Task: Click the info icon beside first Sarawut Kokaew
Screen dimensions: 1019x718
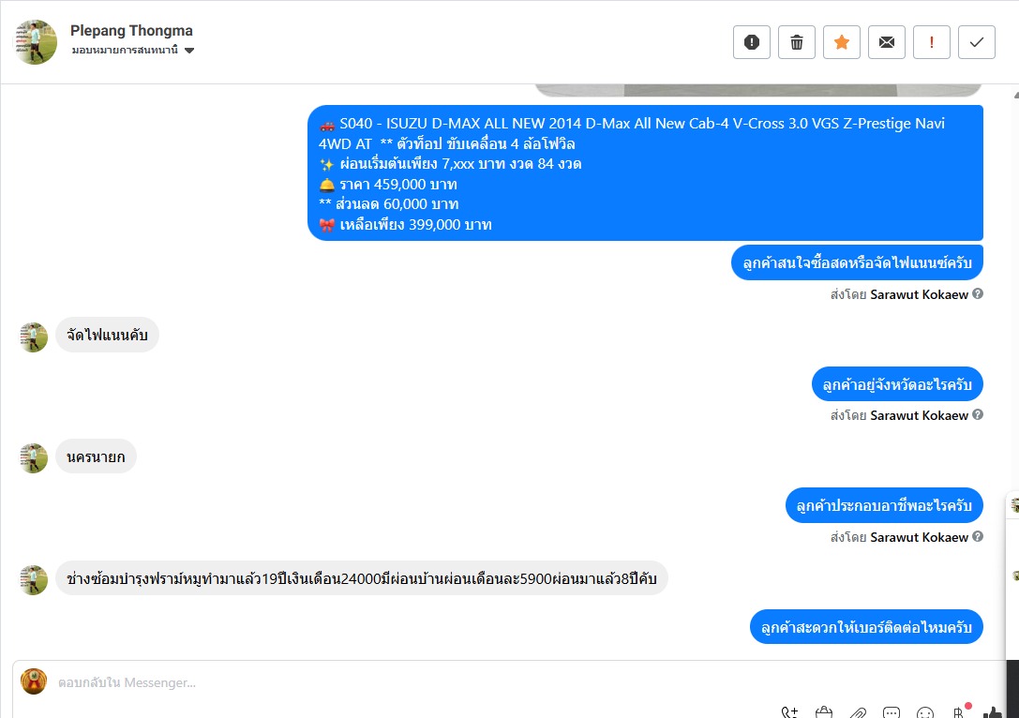Action: [978, 293]
